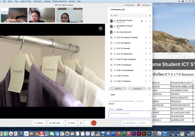This screenshot has width=195, height=137.
Task: Toggle microphone with the Unmute button
Action: tap(38, 123)
